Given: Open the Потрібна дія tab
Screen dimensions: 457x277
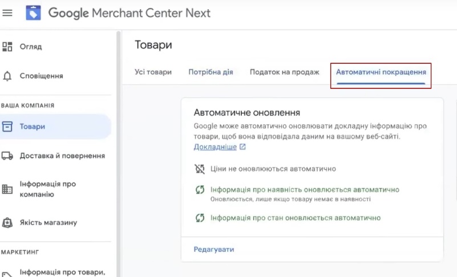Looking at the screenshot, I should click(x=211, y=72).
